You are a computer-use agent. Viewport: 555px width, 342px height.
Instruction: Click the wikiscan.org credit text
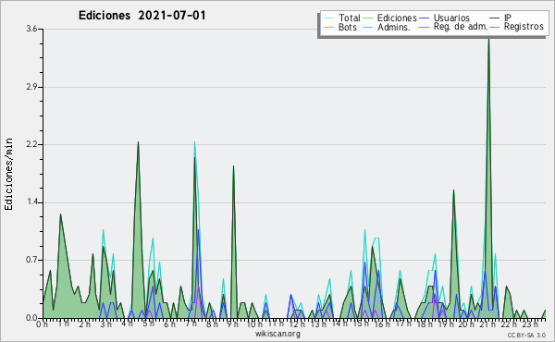point(277,334)
